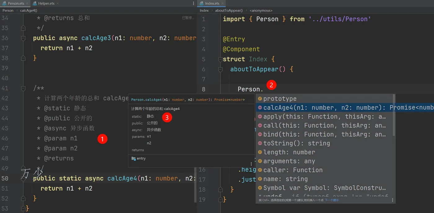Click the Index.ets file icon in tab
This screenshot has height=213, width=434.
tap(202, 3)
